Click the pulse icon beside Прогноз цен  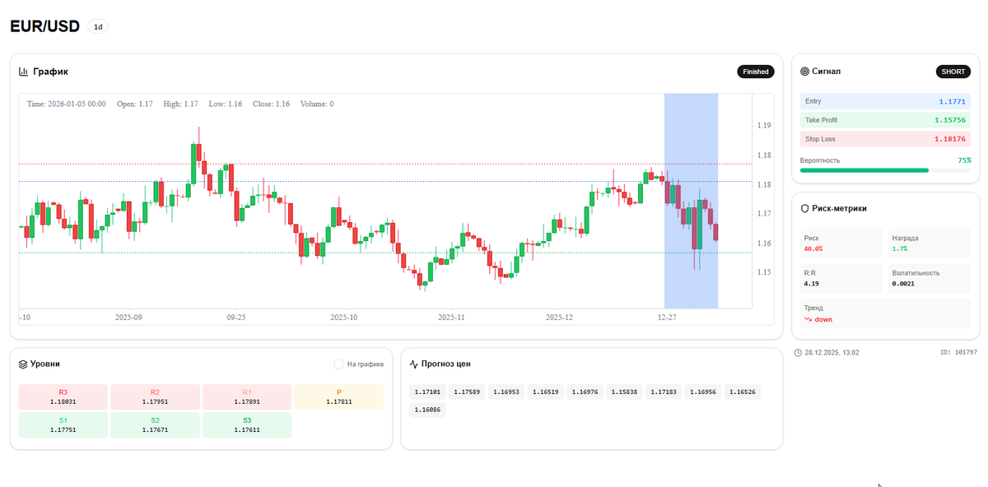coord(414,364)
